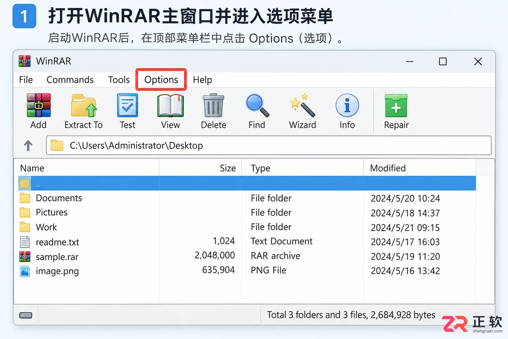Go up one folder level arrow
This screenshot has height=339, width=508.
(x=28, y=145)
